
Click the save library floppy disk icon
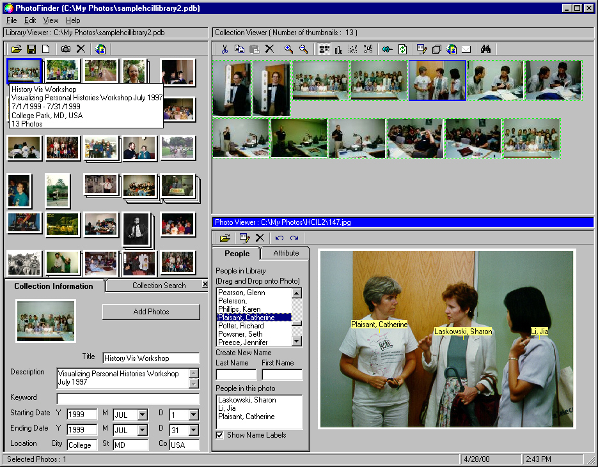point(31,49)
